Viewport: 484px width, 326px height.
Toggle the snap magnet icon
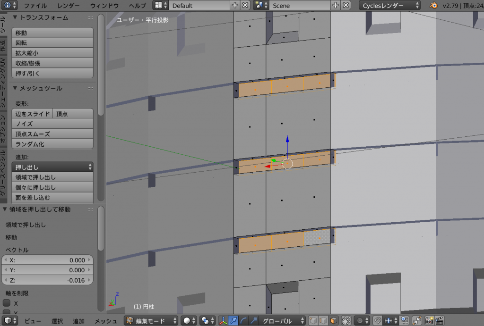(x=378, y=321)
